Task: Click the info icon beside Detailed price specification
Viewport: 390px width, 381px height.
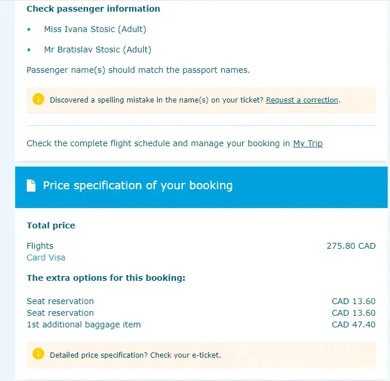Action: coord(38,354)
